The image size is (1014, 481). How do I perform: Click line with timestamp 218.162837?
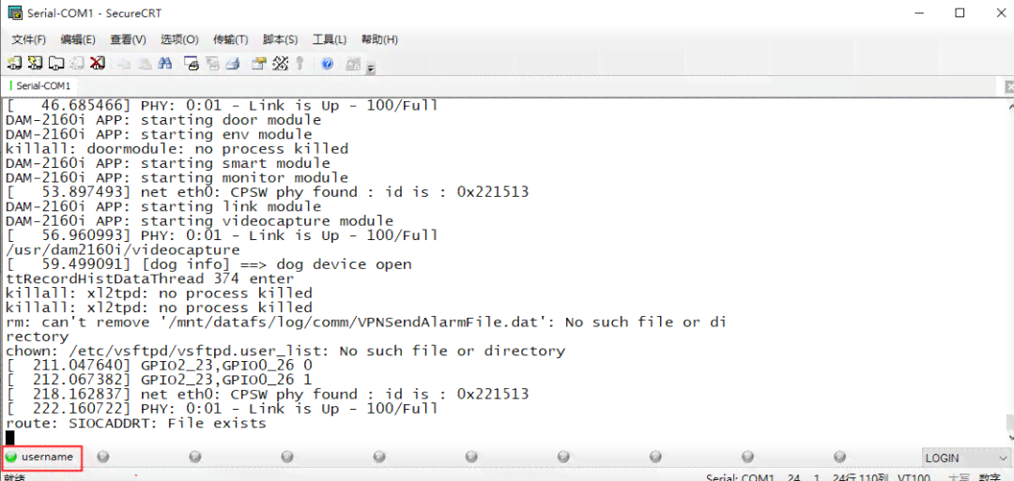(267, 395)
